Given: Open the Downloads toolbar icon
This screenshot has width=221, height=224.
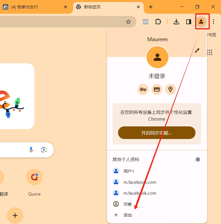Looking at the screenshot, I should point(176,22).
